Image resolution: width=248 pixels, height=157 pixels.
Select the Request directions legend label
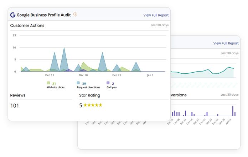(x=88, y=87)
